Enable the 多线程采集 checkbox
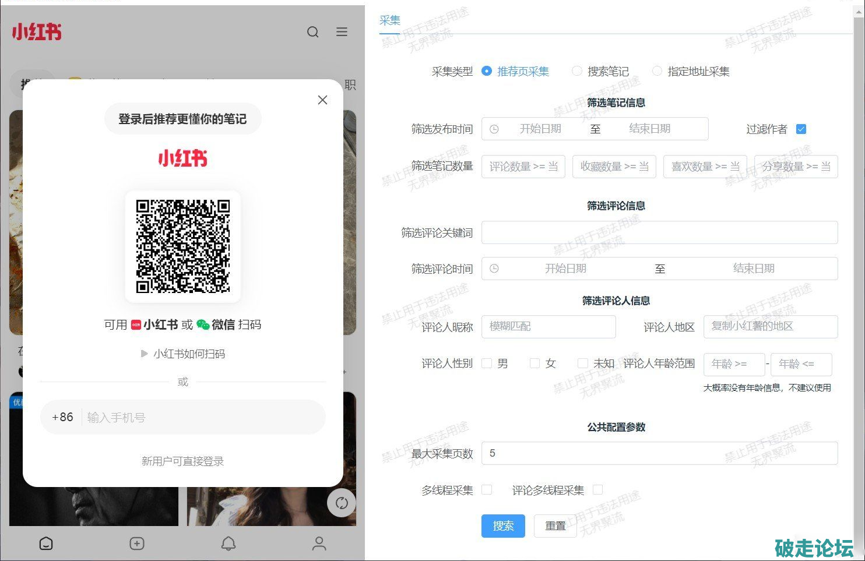This screenshot has width=865, height=561. click(x=487, y=490)
